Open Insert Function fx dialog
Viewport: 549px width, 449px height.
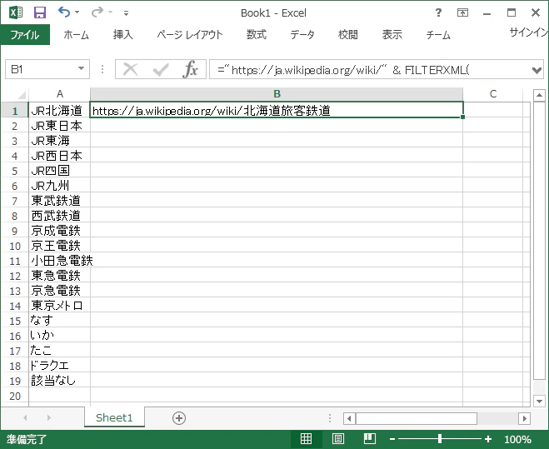pyautogui.click(x=190, y=69)
